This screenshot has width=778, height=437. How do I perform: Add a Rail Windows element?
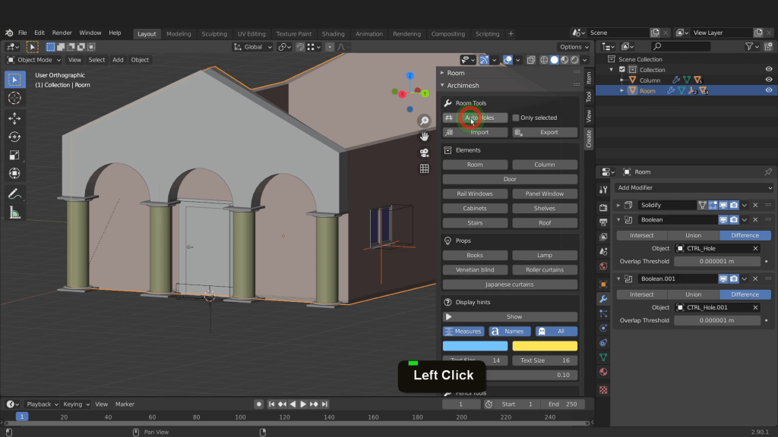pos(475,193)
